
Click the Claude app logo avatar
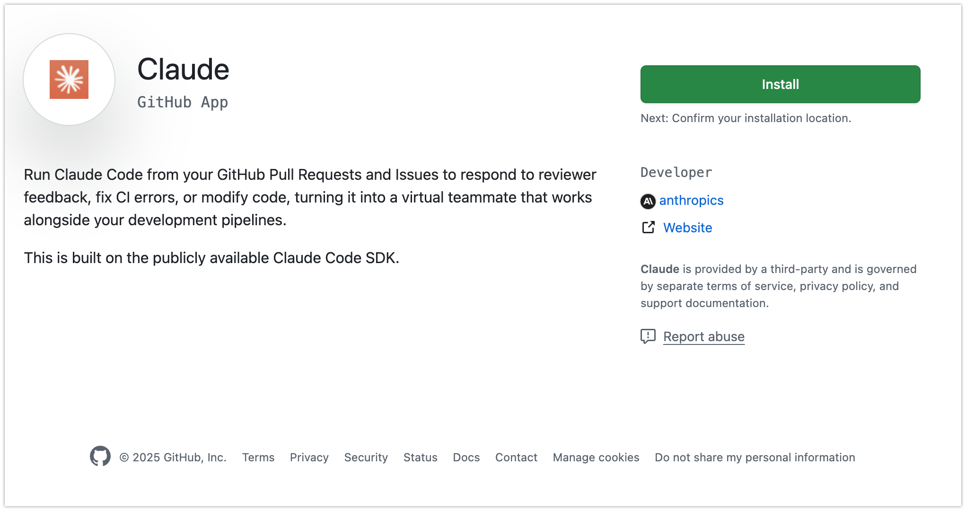click(x=69, y=79)
